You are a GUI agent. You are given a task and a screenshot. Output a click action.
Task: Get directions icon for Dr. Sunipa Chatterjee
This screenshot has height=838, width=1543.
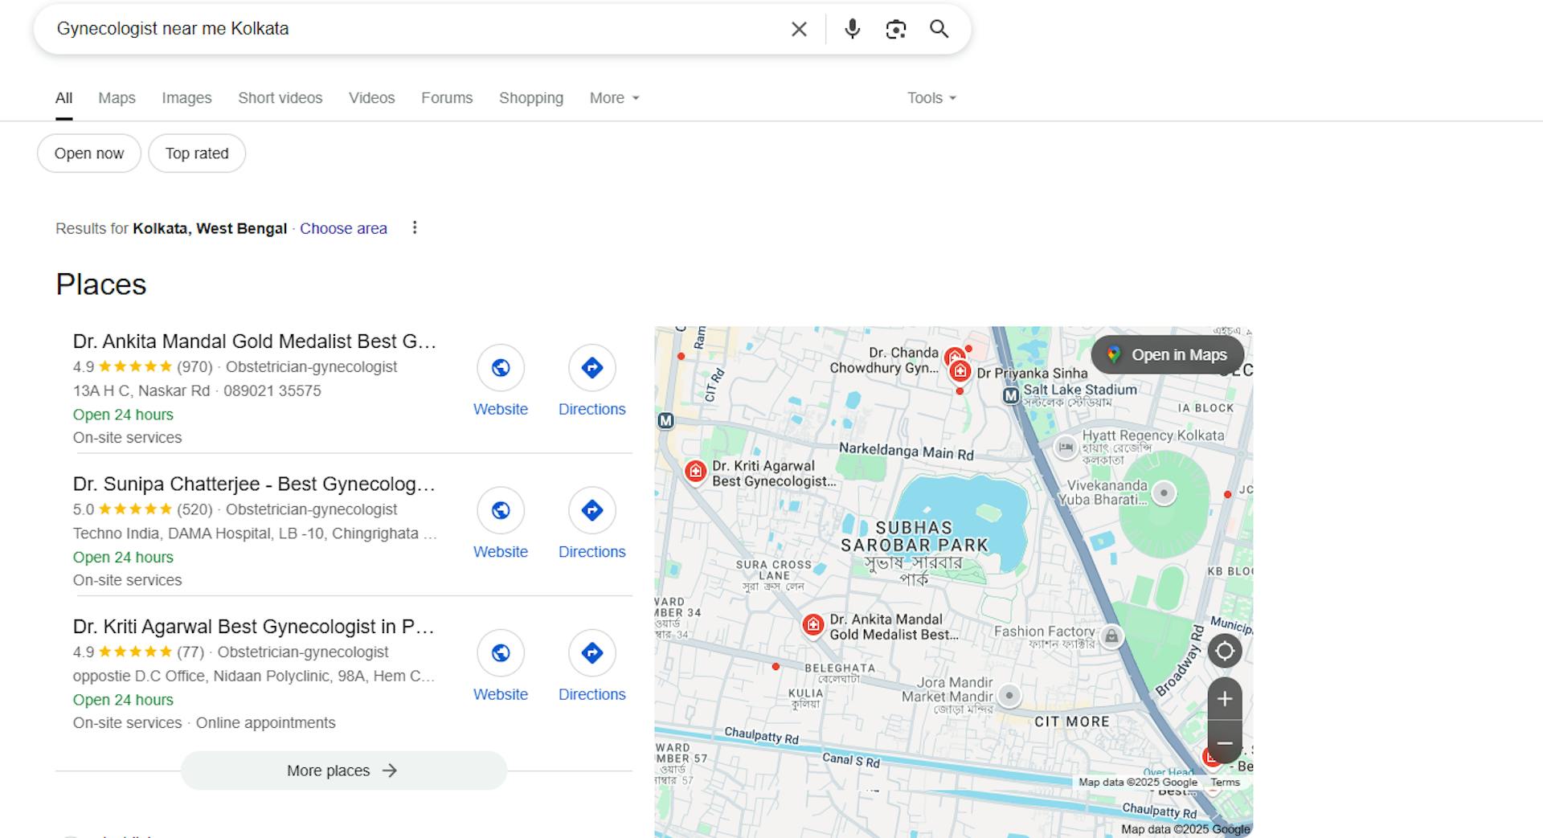coord(592,510)
